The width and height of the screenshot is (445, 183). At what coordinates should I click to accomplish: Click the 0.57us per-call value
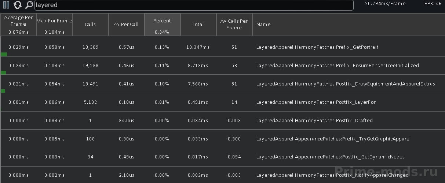(x=126, y=47)
